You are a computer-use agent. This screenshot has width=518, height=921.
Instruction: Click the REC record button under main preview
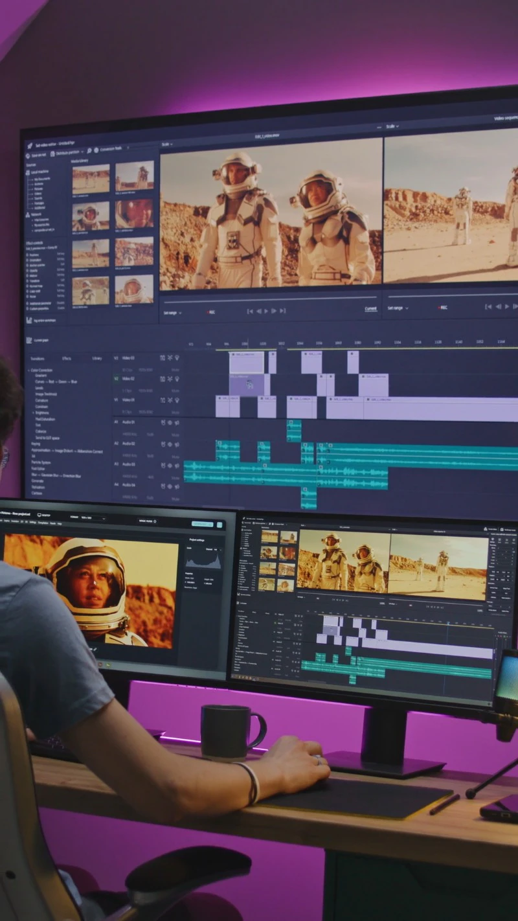click(210, 312)
